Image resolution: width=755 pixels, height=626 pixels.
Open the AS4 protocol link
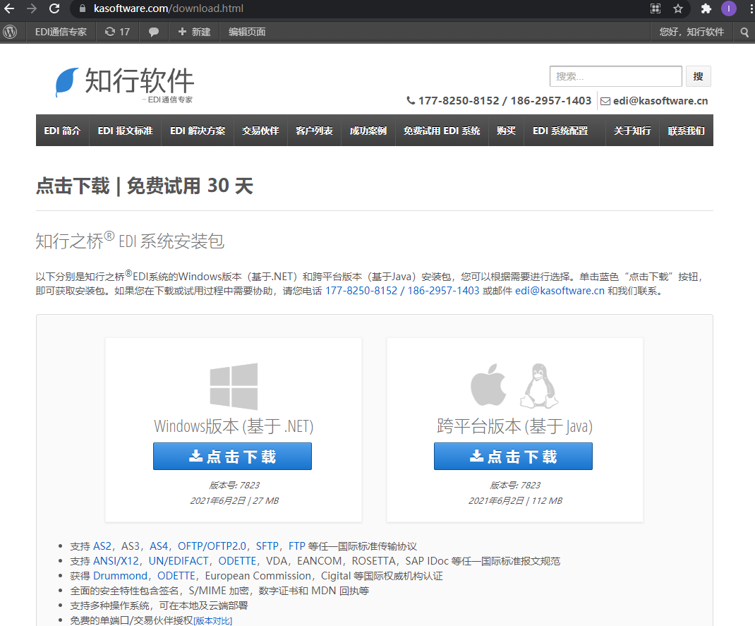pos(159,546)
